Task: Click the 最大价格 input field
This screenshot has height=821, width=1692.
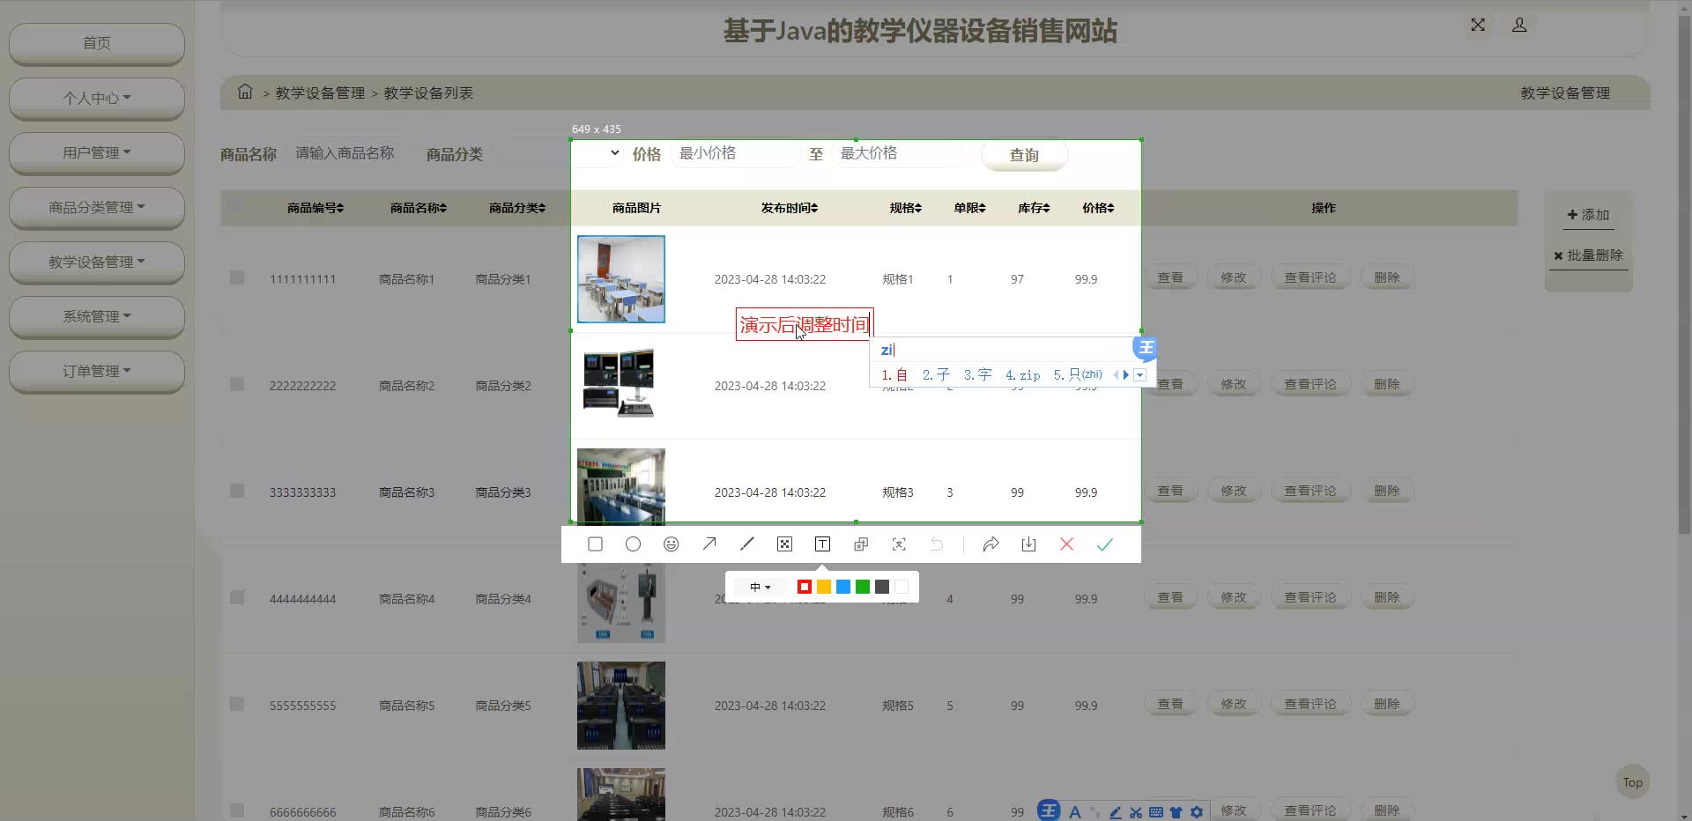Action: pos(897,153)
